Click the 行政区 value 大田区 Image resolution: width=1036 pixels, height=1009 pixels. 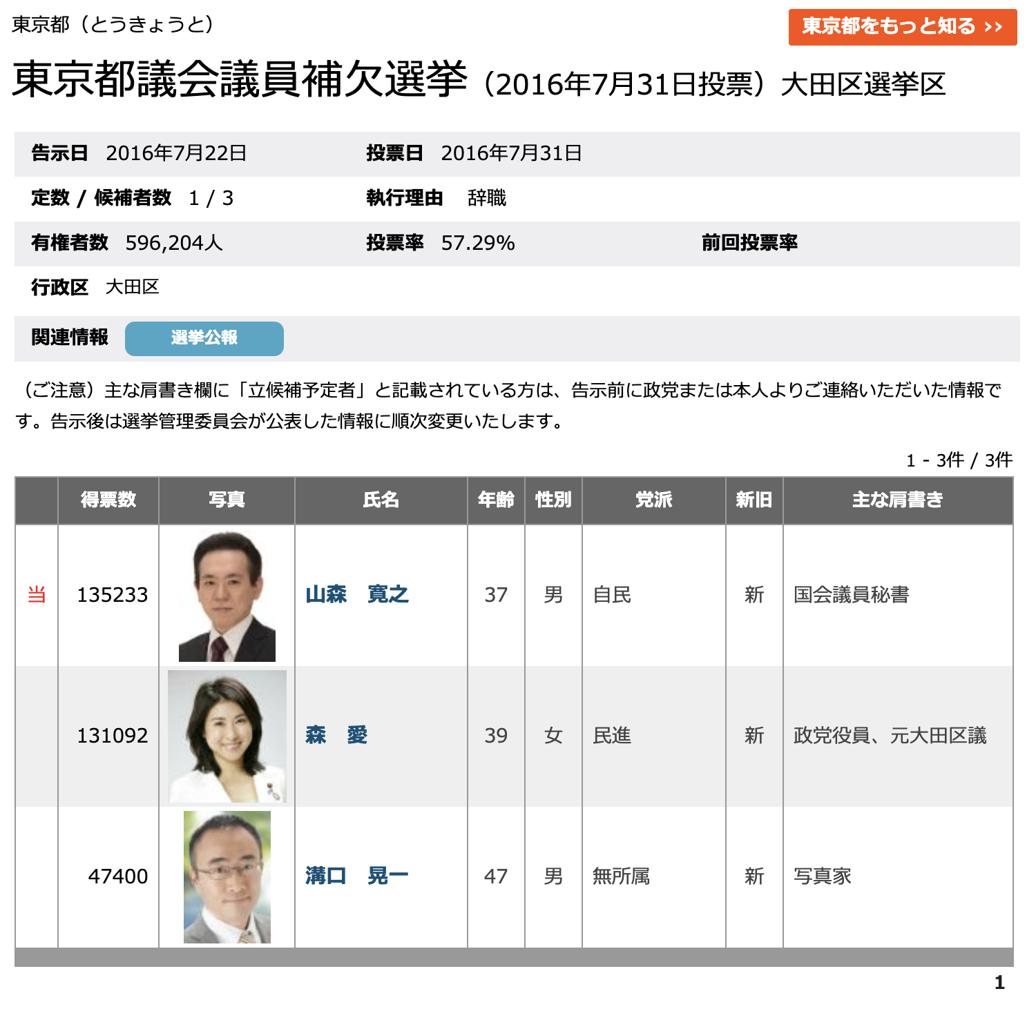[132, 287]
